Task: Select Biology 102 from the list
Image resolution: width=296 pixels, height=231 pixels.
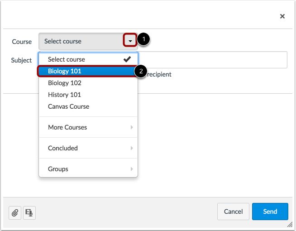Action: pyautogui.click(x=88, y=83)
